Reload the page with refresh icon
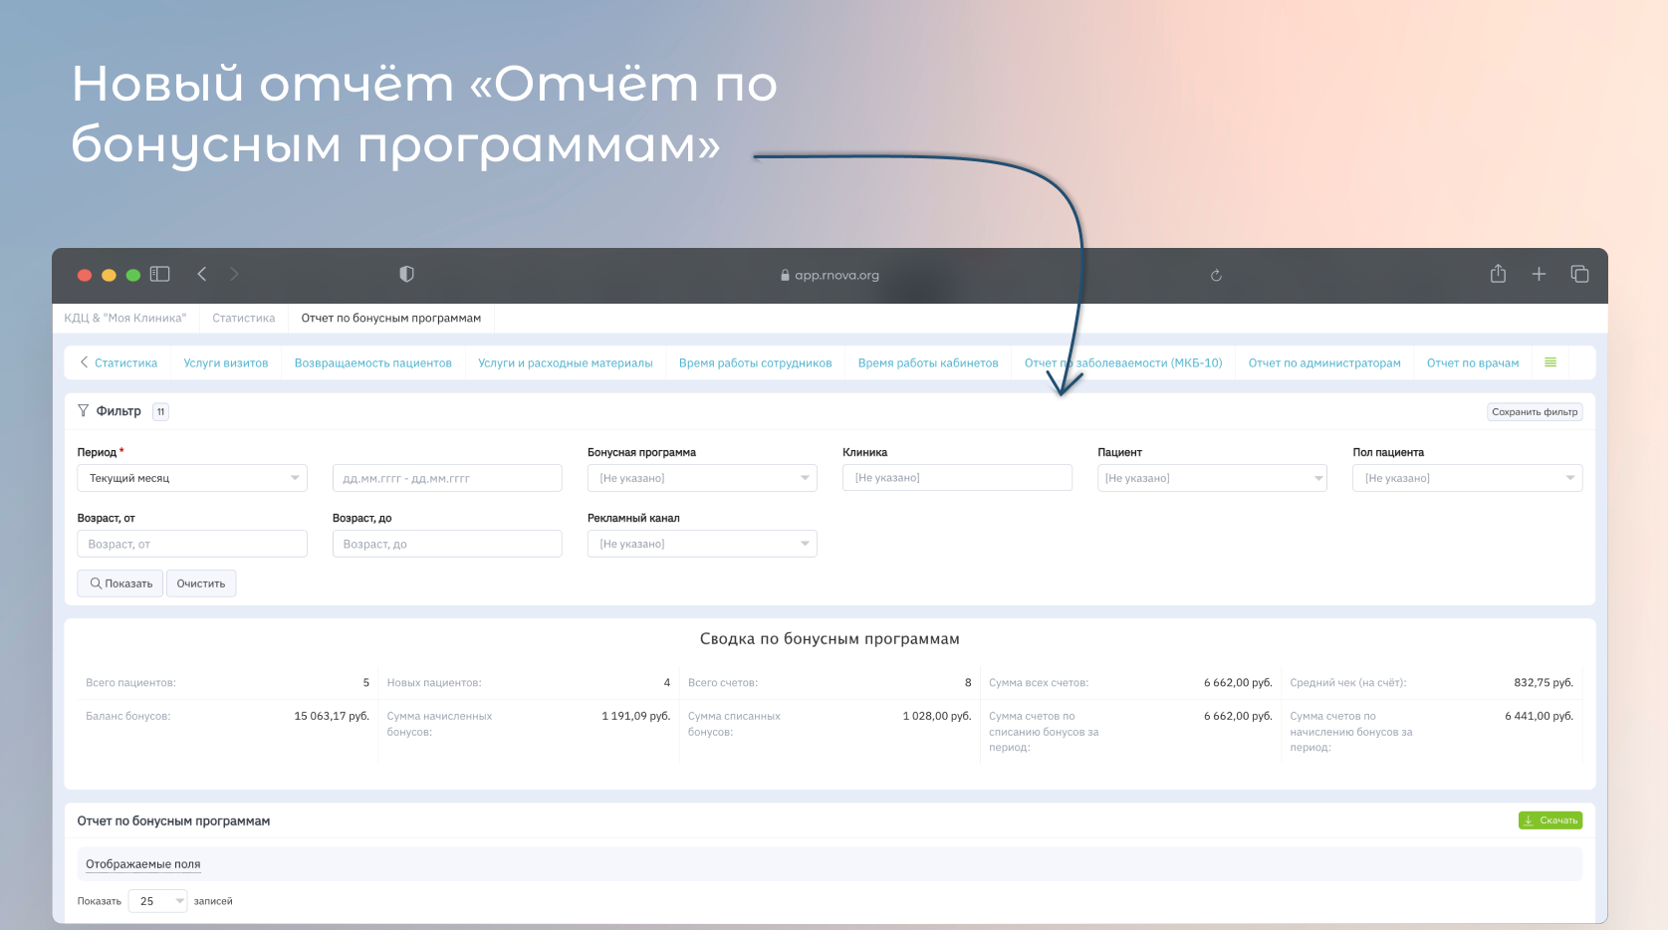 tap(1216, 276)
